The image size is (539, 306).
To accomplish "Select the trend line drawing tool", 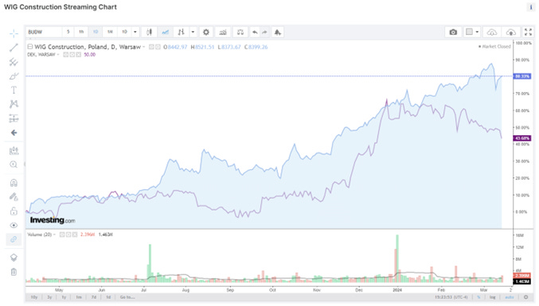I will tap(14, 48).
